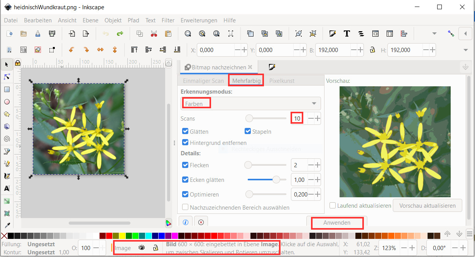This screenshot has width=475, height=257.
Task: Click the Anwenden button
Action: coord(337,223)
